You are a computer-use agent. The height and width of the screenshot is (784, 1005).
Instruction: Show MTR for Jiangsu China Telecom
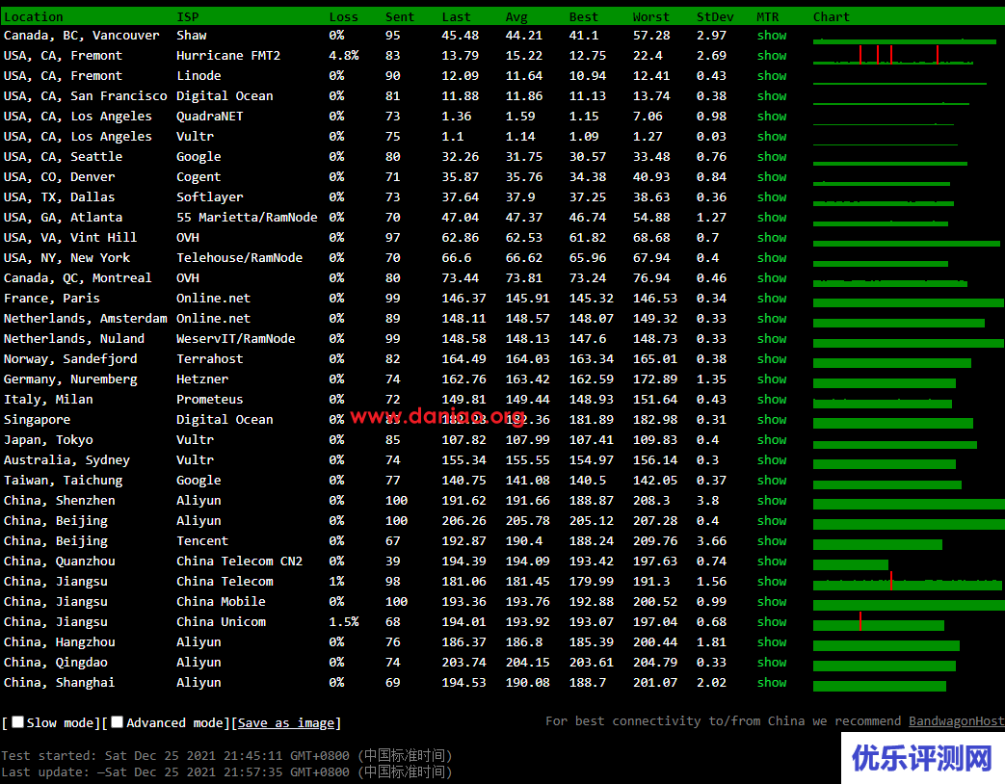pos(772,582)
